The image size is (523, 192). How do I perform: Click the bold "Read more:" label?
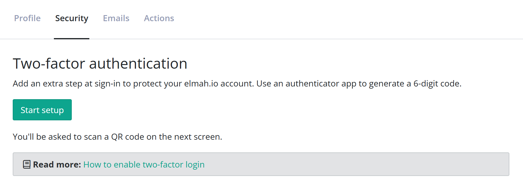tap(57, 164)
